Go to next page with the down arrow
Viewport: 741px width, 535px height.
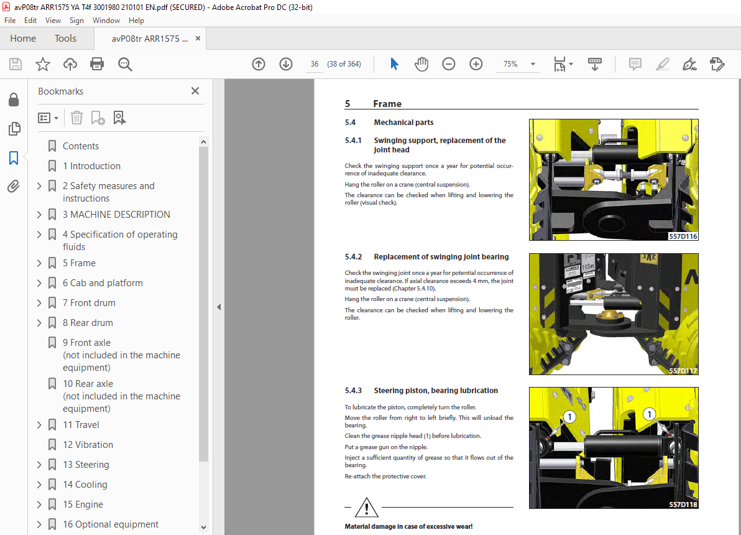click(x=286, y=64)
